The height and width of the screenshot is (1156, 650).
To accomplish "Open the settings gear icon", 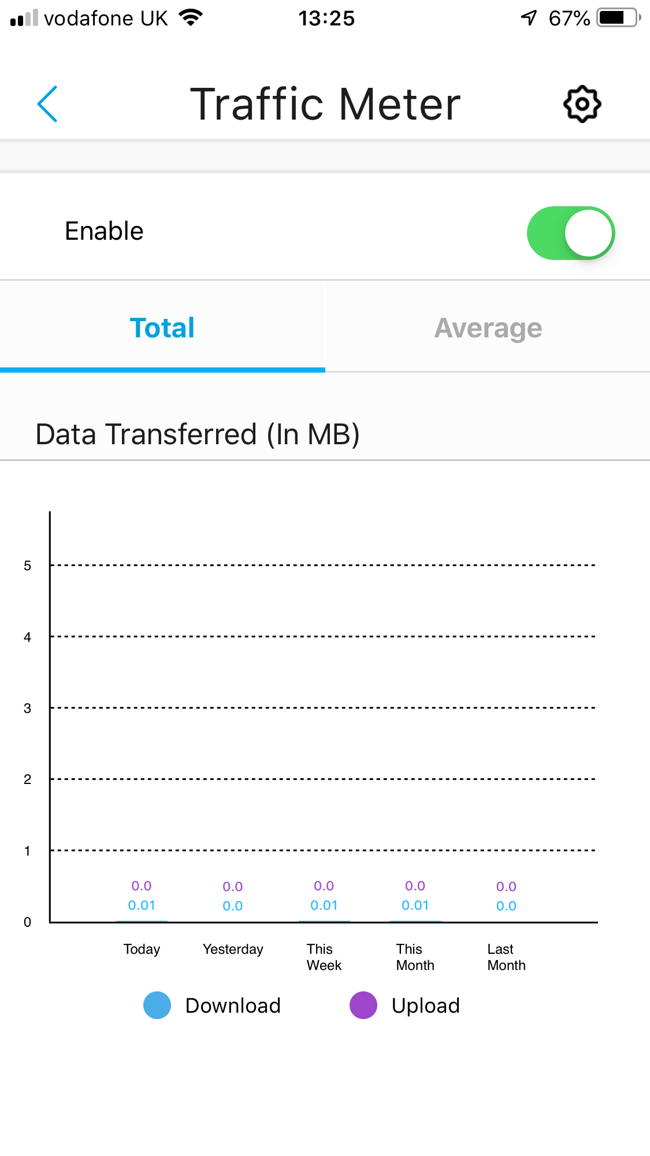I will coord(582,104).
